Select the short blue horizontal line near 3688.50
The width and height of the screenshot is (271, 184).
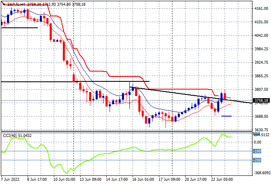tap(226, 116)
